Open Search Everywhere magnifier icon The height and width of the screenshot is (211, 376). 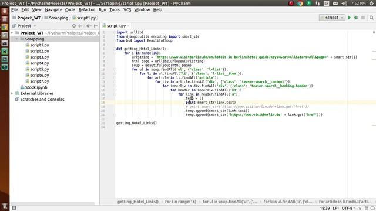(x=371, y=18)
